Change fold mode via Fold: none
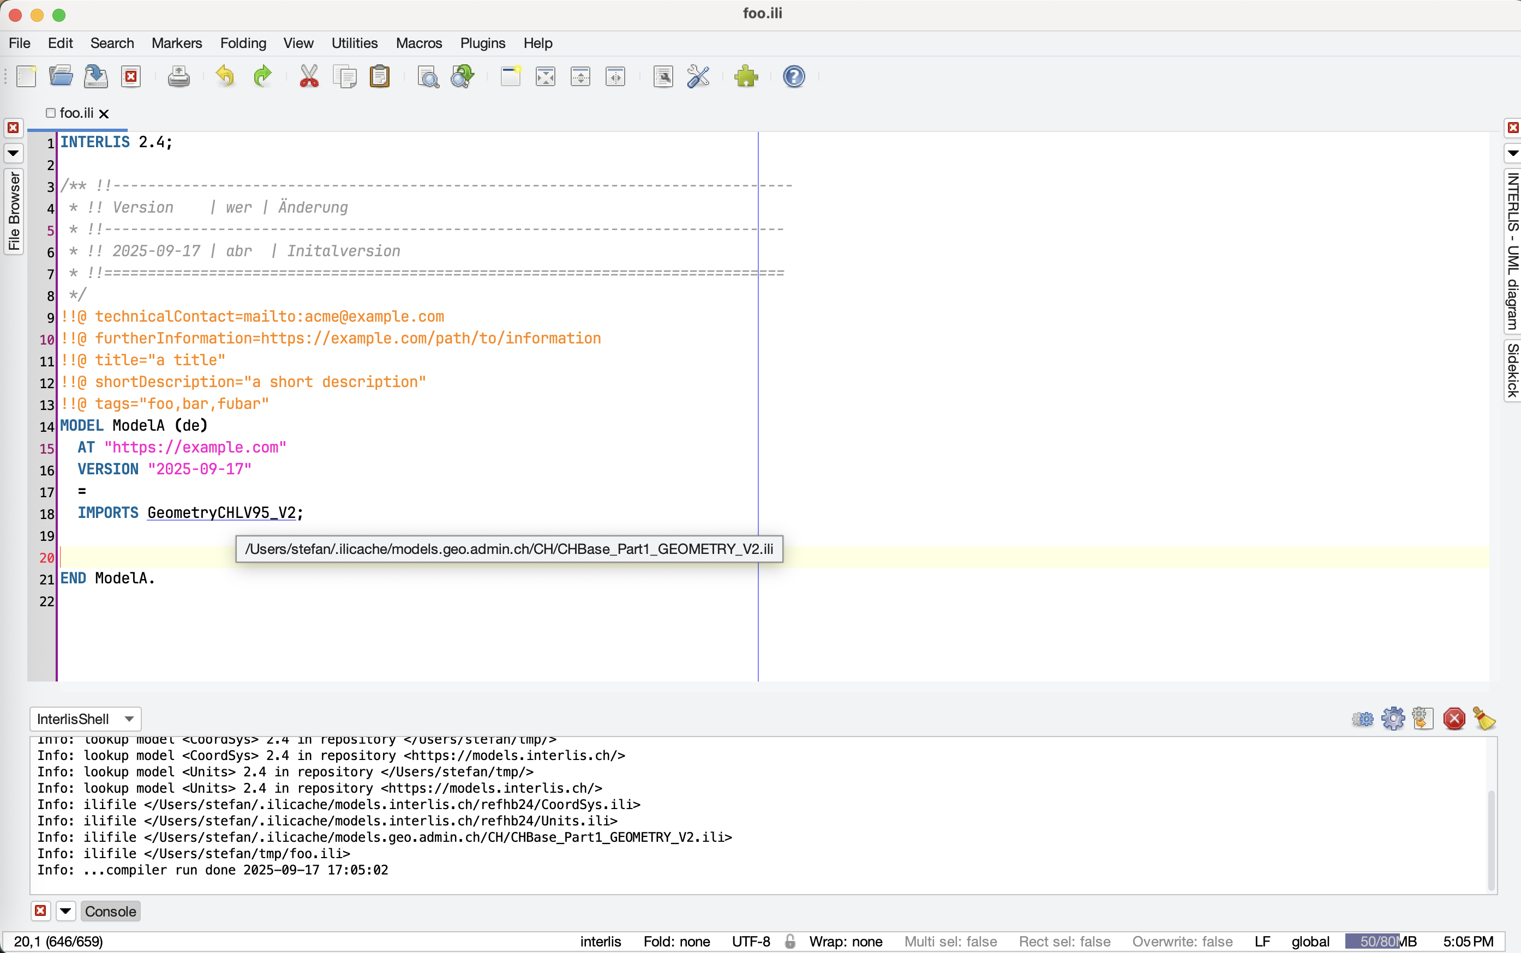1521x953 pixels. pos(676,942)
